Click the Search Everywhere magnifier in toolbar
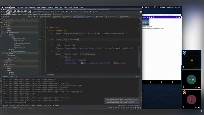 (x=96, y=12)
